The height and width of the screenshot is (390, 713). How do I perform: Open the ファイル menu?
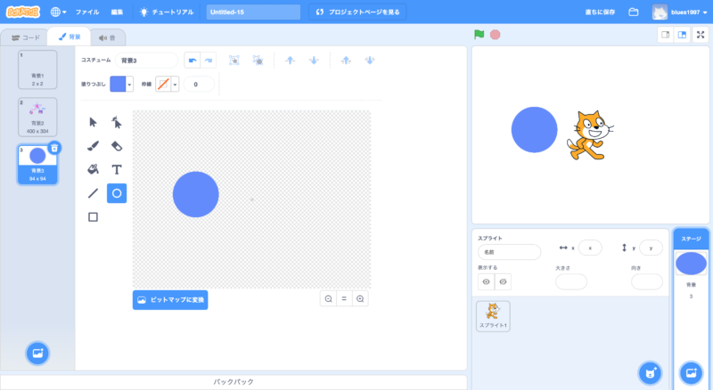(x=87, y=12)
